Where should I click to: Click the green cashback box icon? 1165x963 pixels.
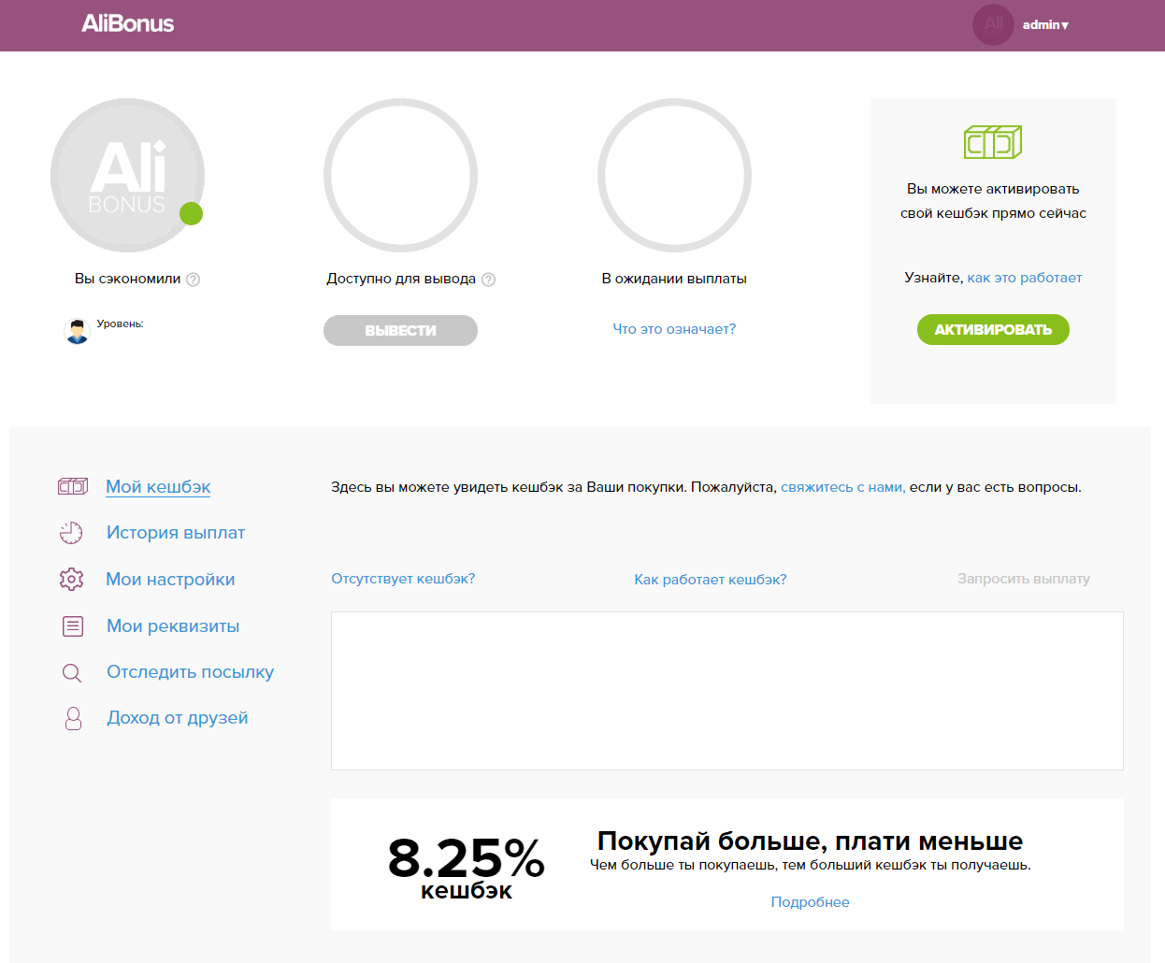point(993,142)
